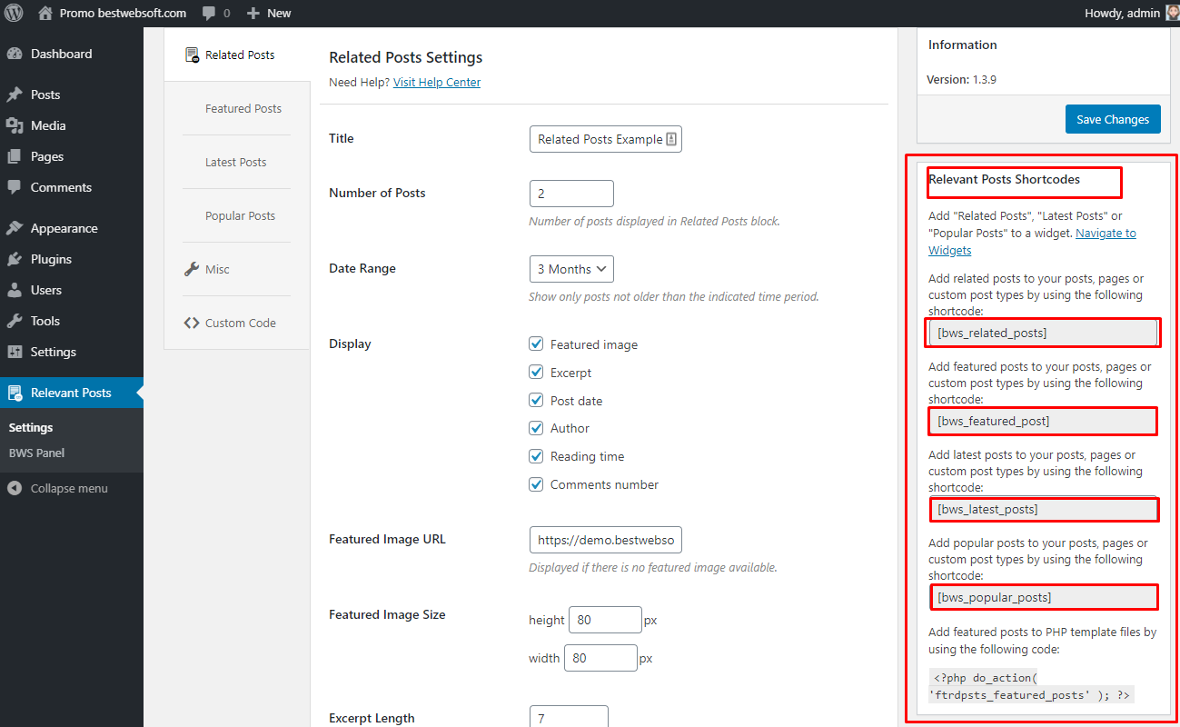This screenshot has height=727, width=1180.
Task: Click the comments bubble icon in admin bar
Action: click(x=209, y=14)
